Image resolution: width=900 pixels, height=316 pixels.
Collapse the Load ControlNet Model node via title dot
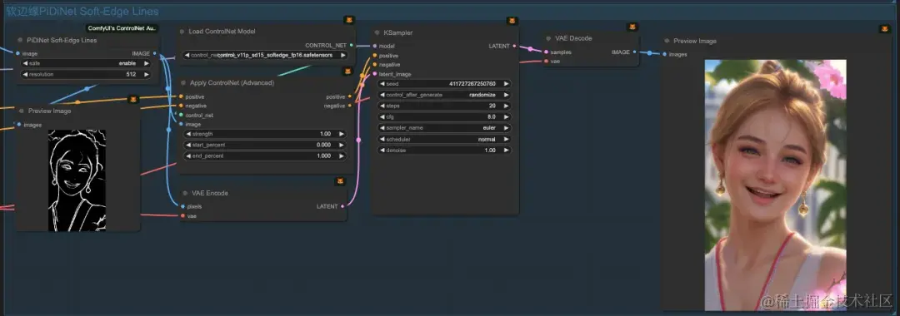(182, 32)
